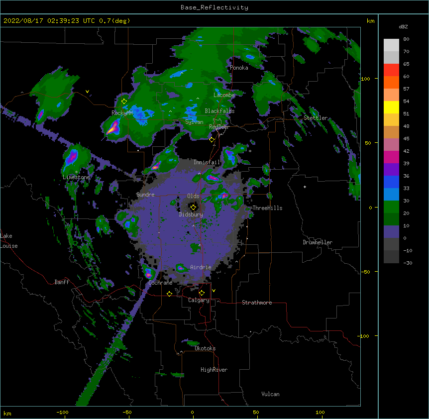Click the Didsbury city label
Viewport: 429px width, 419px height.
[191, 214]
